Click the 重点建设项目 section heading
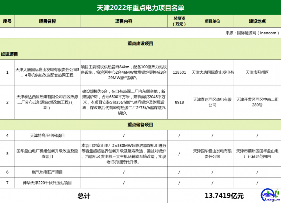 140,44
